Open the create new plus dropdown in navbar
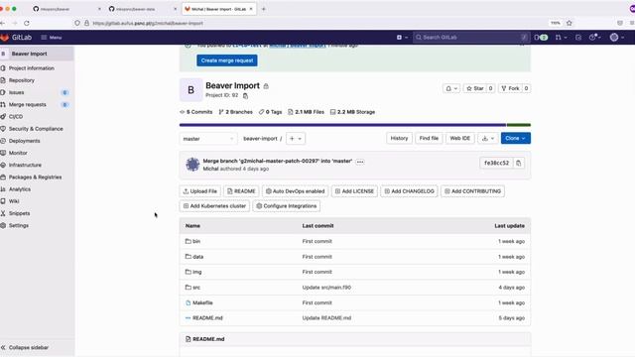This screenshot has width=635, height=357. [402, 38]
